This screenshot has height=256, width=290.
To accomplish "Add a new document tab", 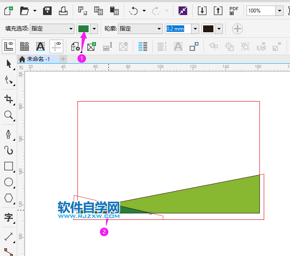I will [x=63, y=59].
